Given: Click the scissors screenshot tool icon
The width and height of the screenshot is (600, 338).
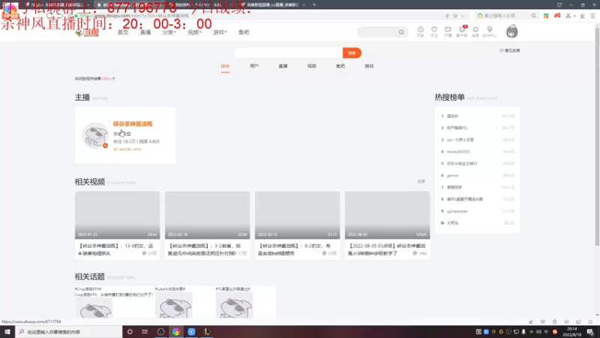Looking at the screenshot, I should 568,16.
